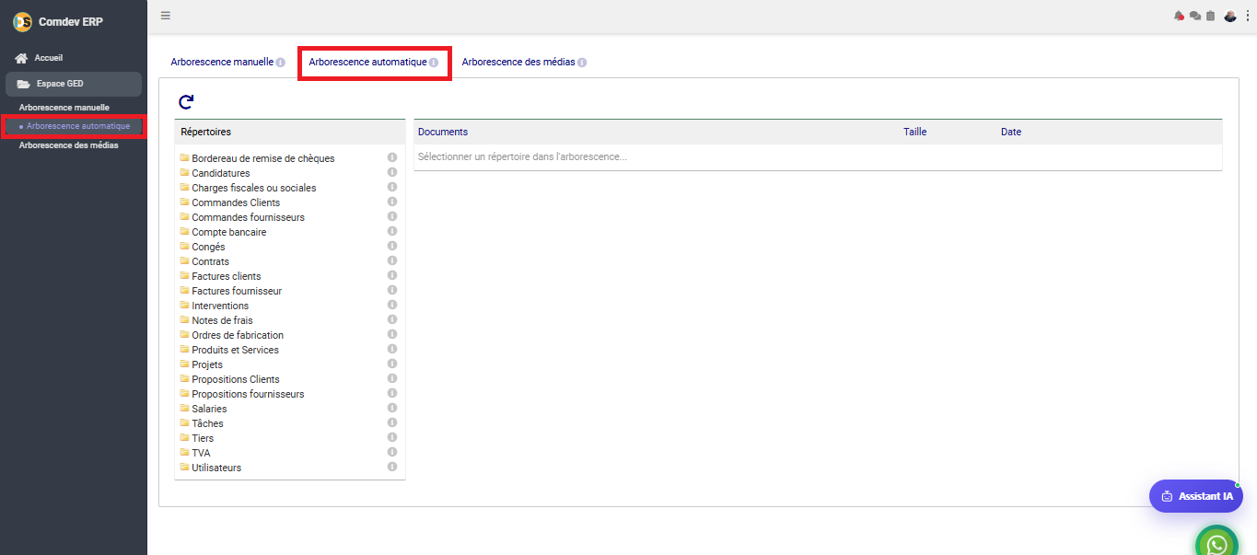Click info icon for Projets row
Screen dimensions: 1257x555
coord(392,364)
